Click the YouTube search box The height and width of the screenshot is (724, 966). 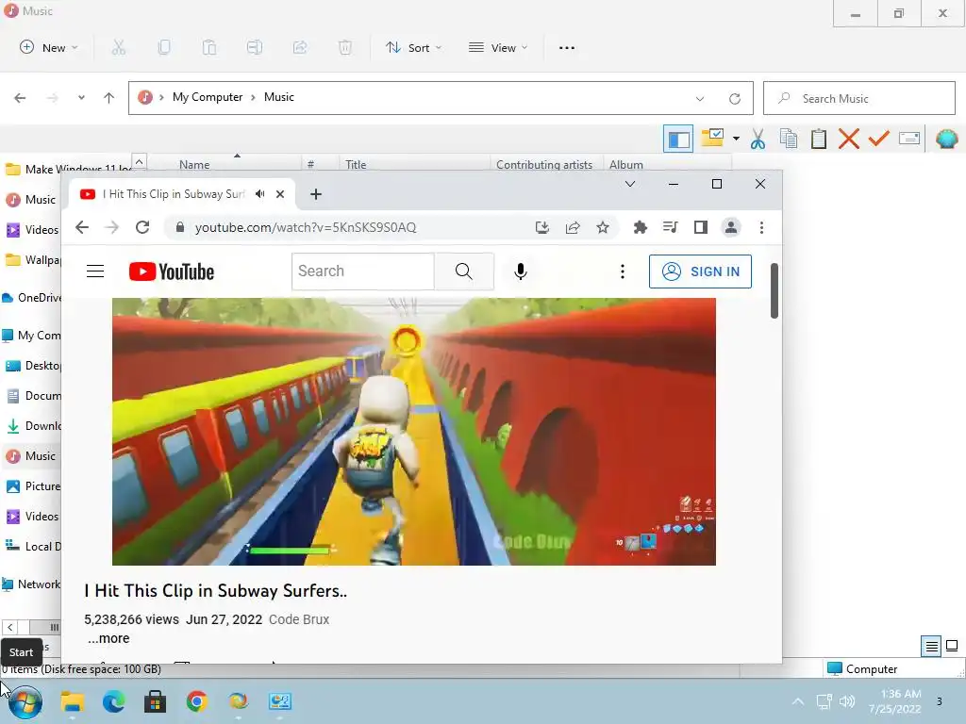(363, 271)
